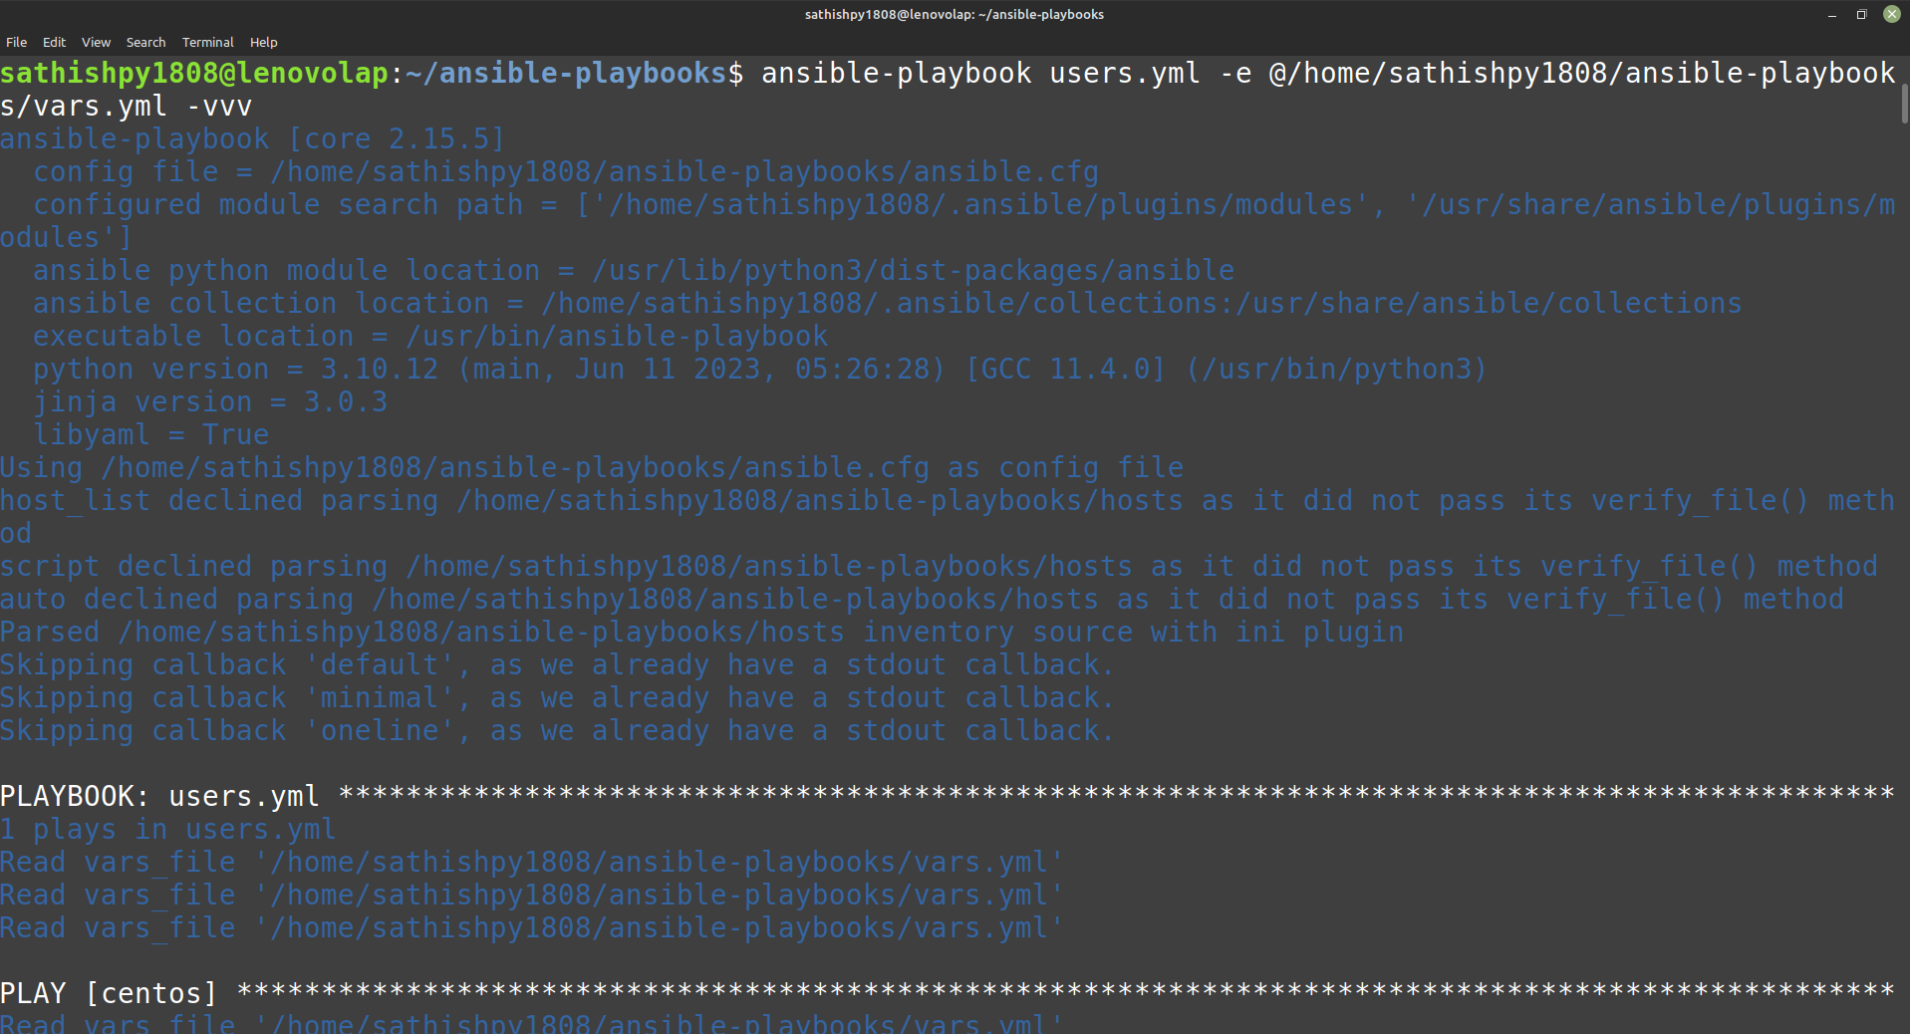Click the window title text

(x=954, y=15)
